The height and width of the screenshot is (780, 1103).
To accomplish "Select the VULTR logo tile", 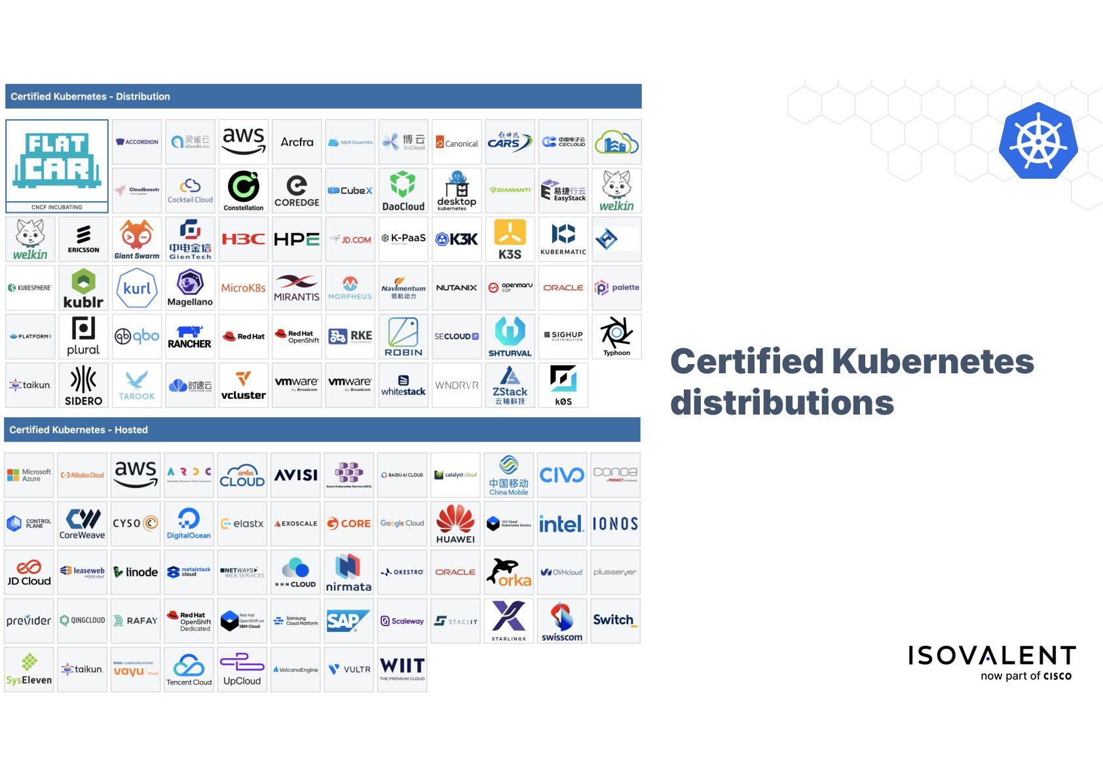I will (x=348, y=669).
